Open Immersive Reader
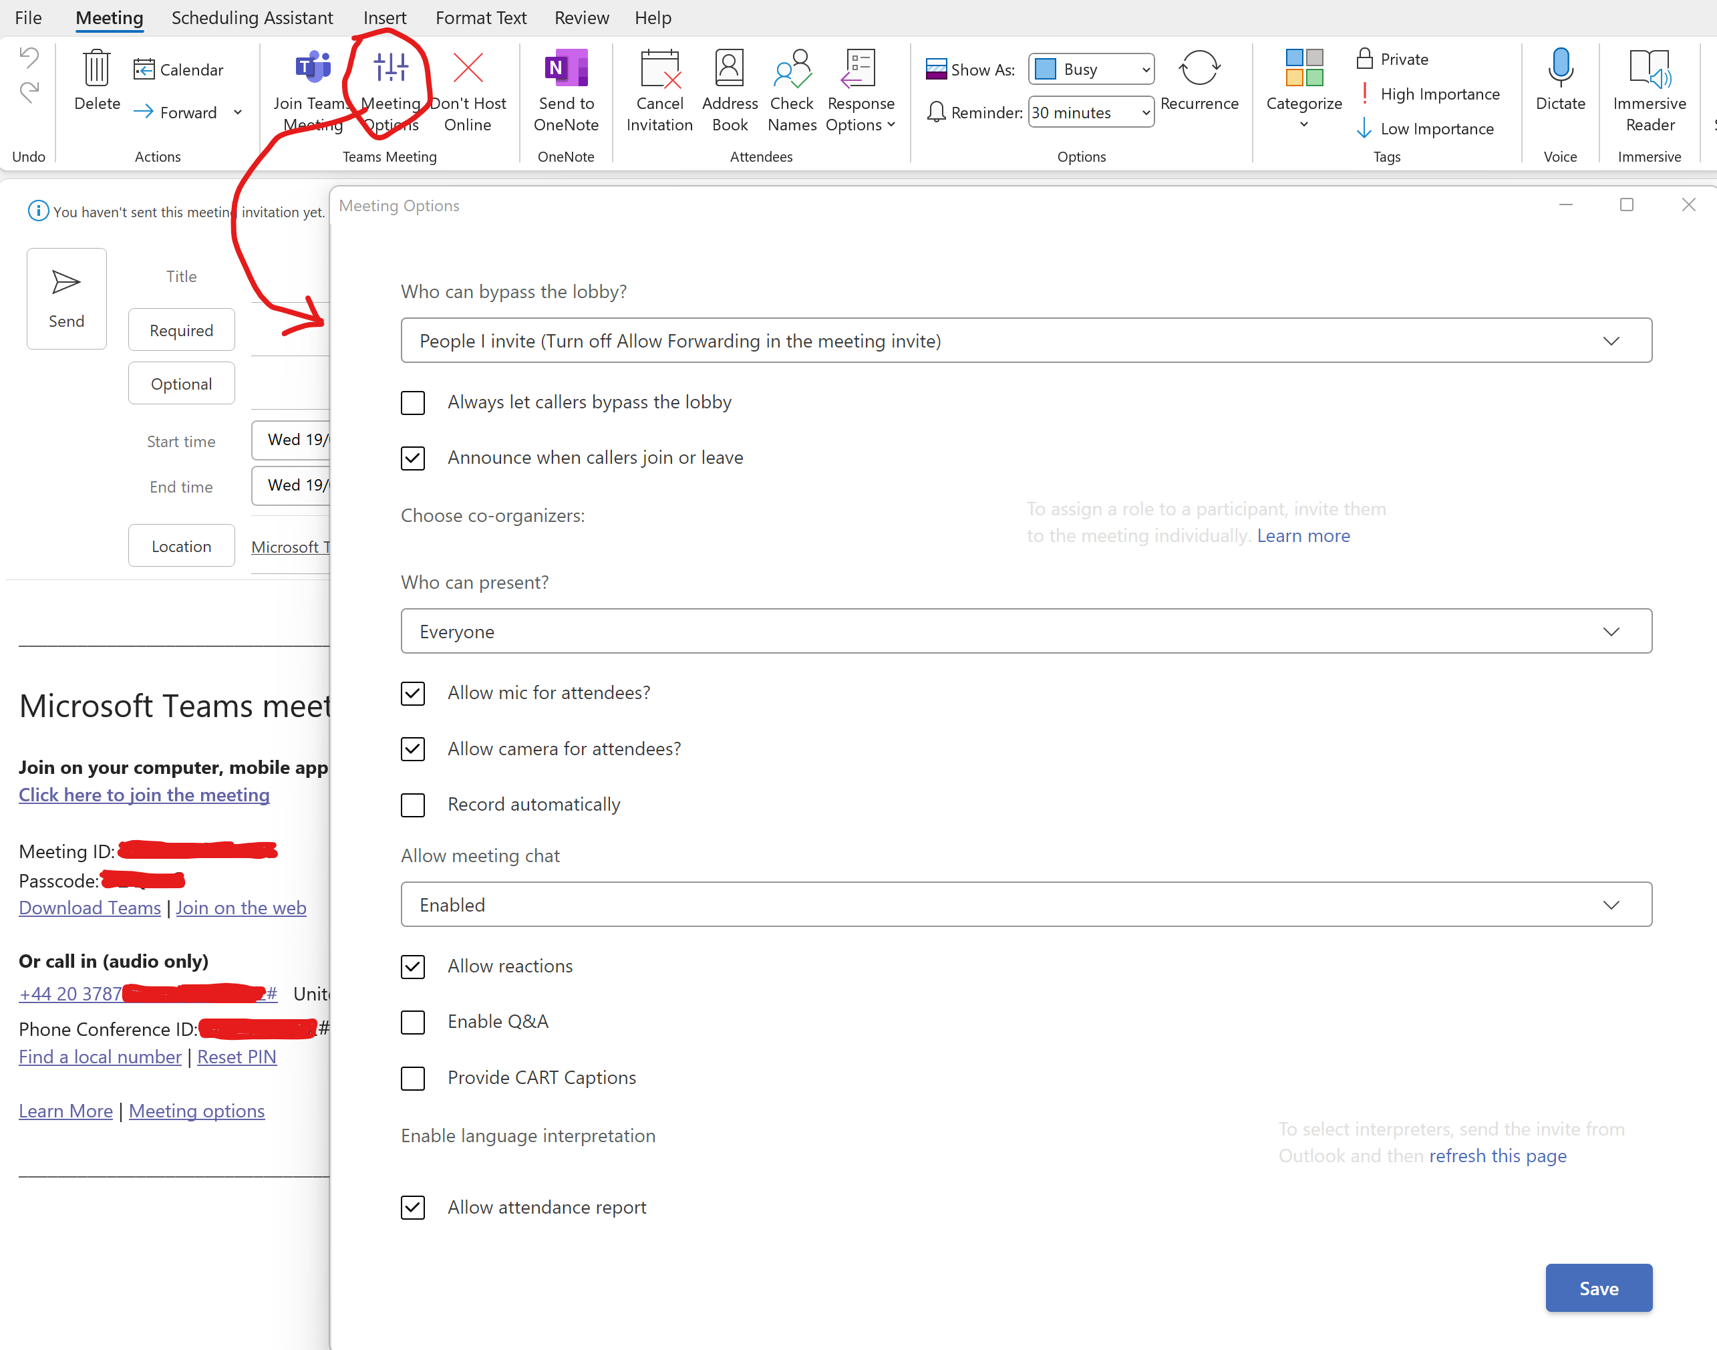 pos(1649,68)
